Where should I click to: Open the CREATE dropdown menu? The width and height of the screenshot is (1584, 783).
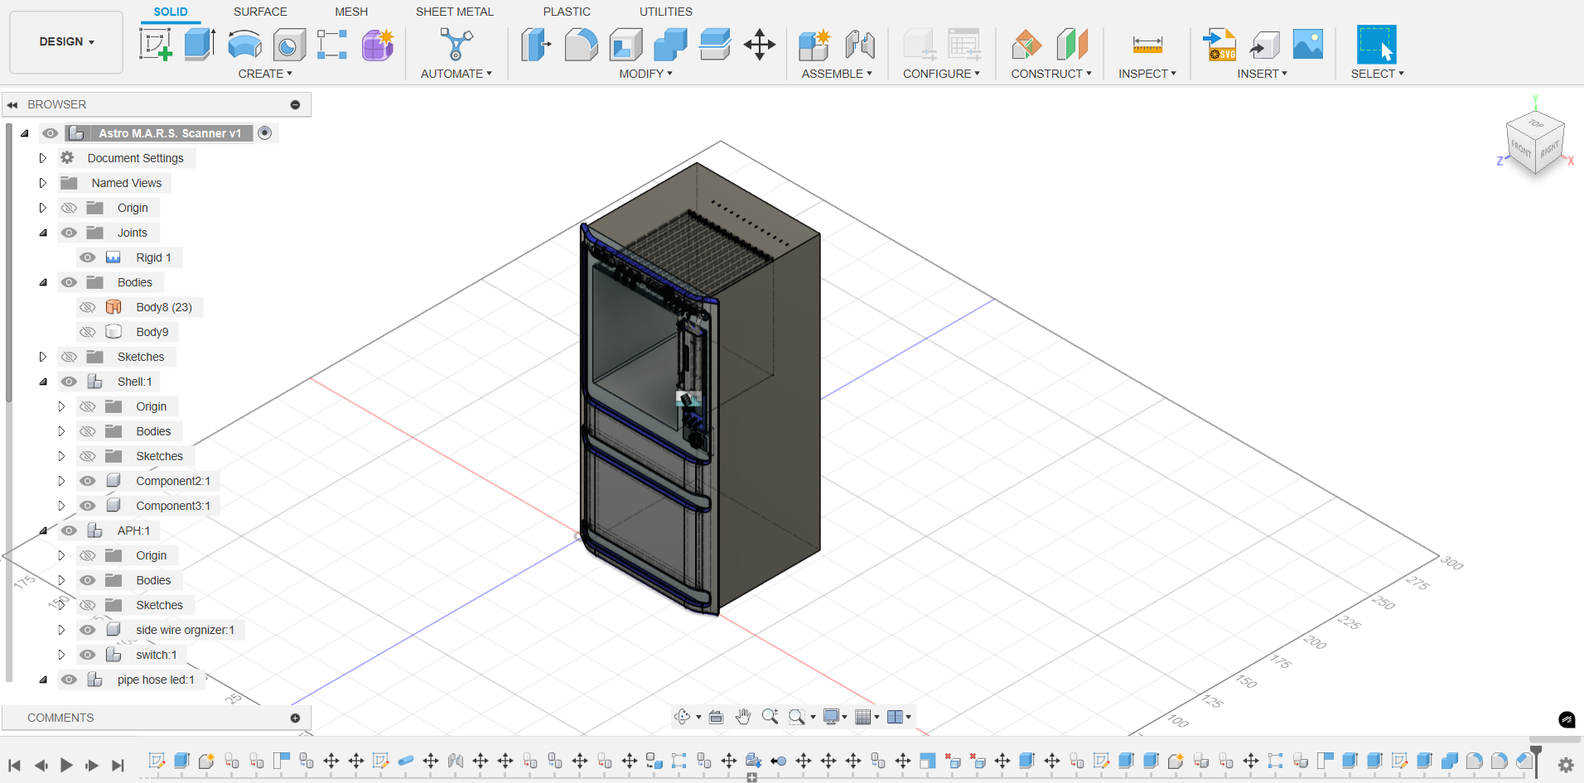tap(265, 74)
